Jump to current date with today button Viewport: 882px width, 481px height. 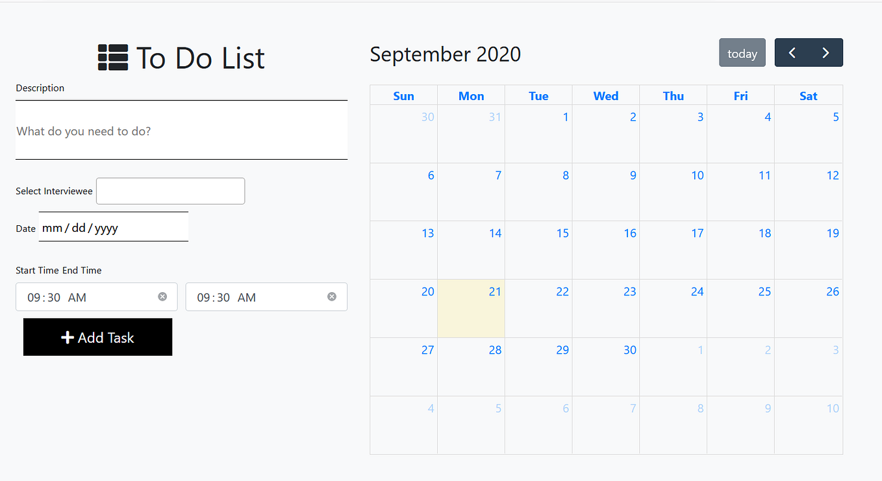[742, 52]
